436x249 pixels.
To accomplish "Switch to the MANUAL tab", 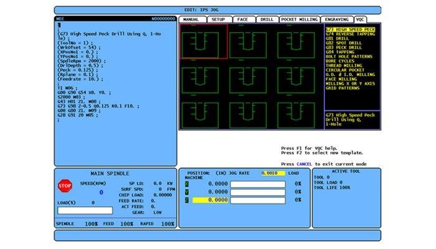I will click(192, 19).
